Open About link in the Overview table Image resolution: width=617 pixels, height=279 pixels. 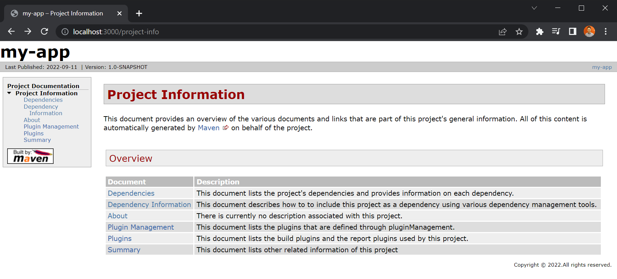117,216
